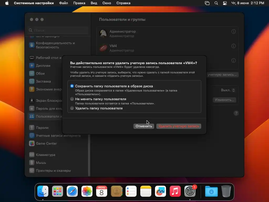Open Экономия энергии settings

point(45,89)
